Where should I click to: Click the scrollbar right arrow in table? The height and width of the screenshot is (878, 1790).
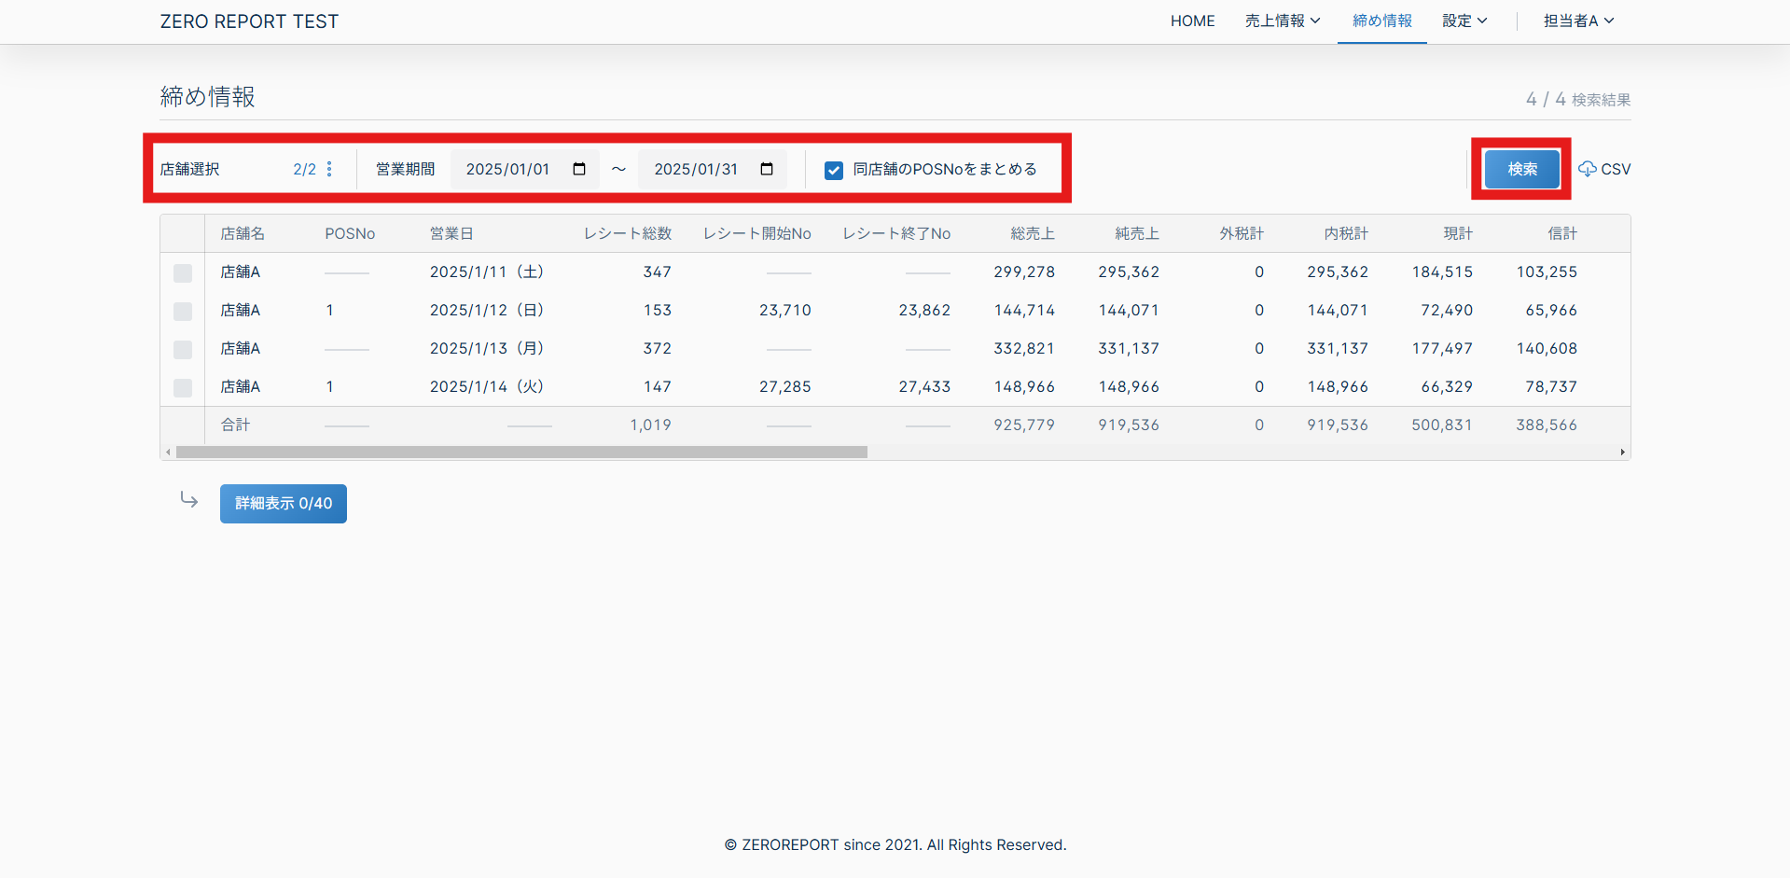coord(1622,453)
